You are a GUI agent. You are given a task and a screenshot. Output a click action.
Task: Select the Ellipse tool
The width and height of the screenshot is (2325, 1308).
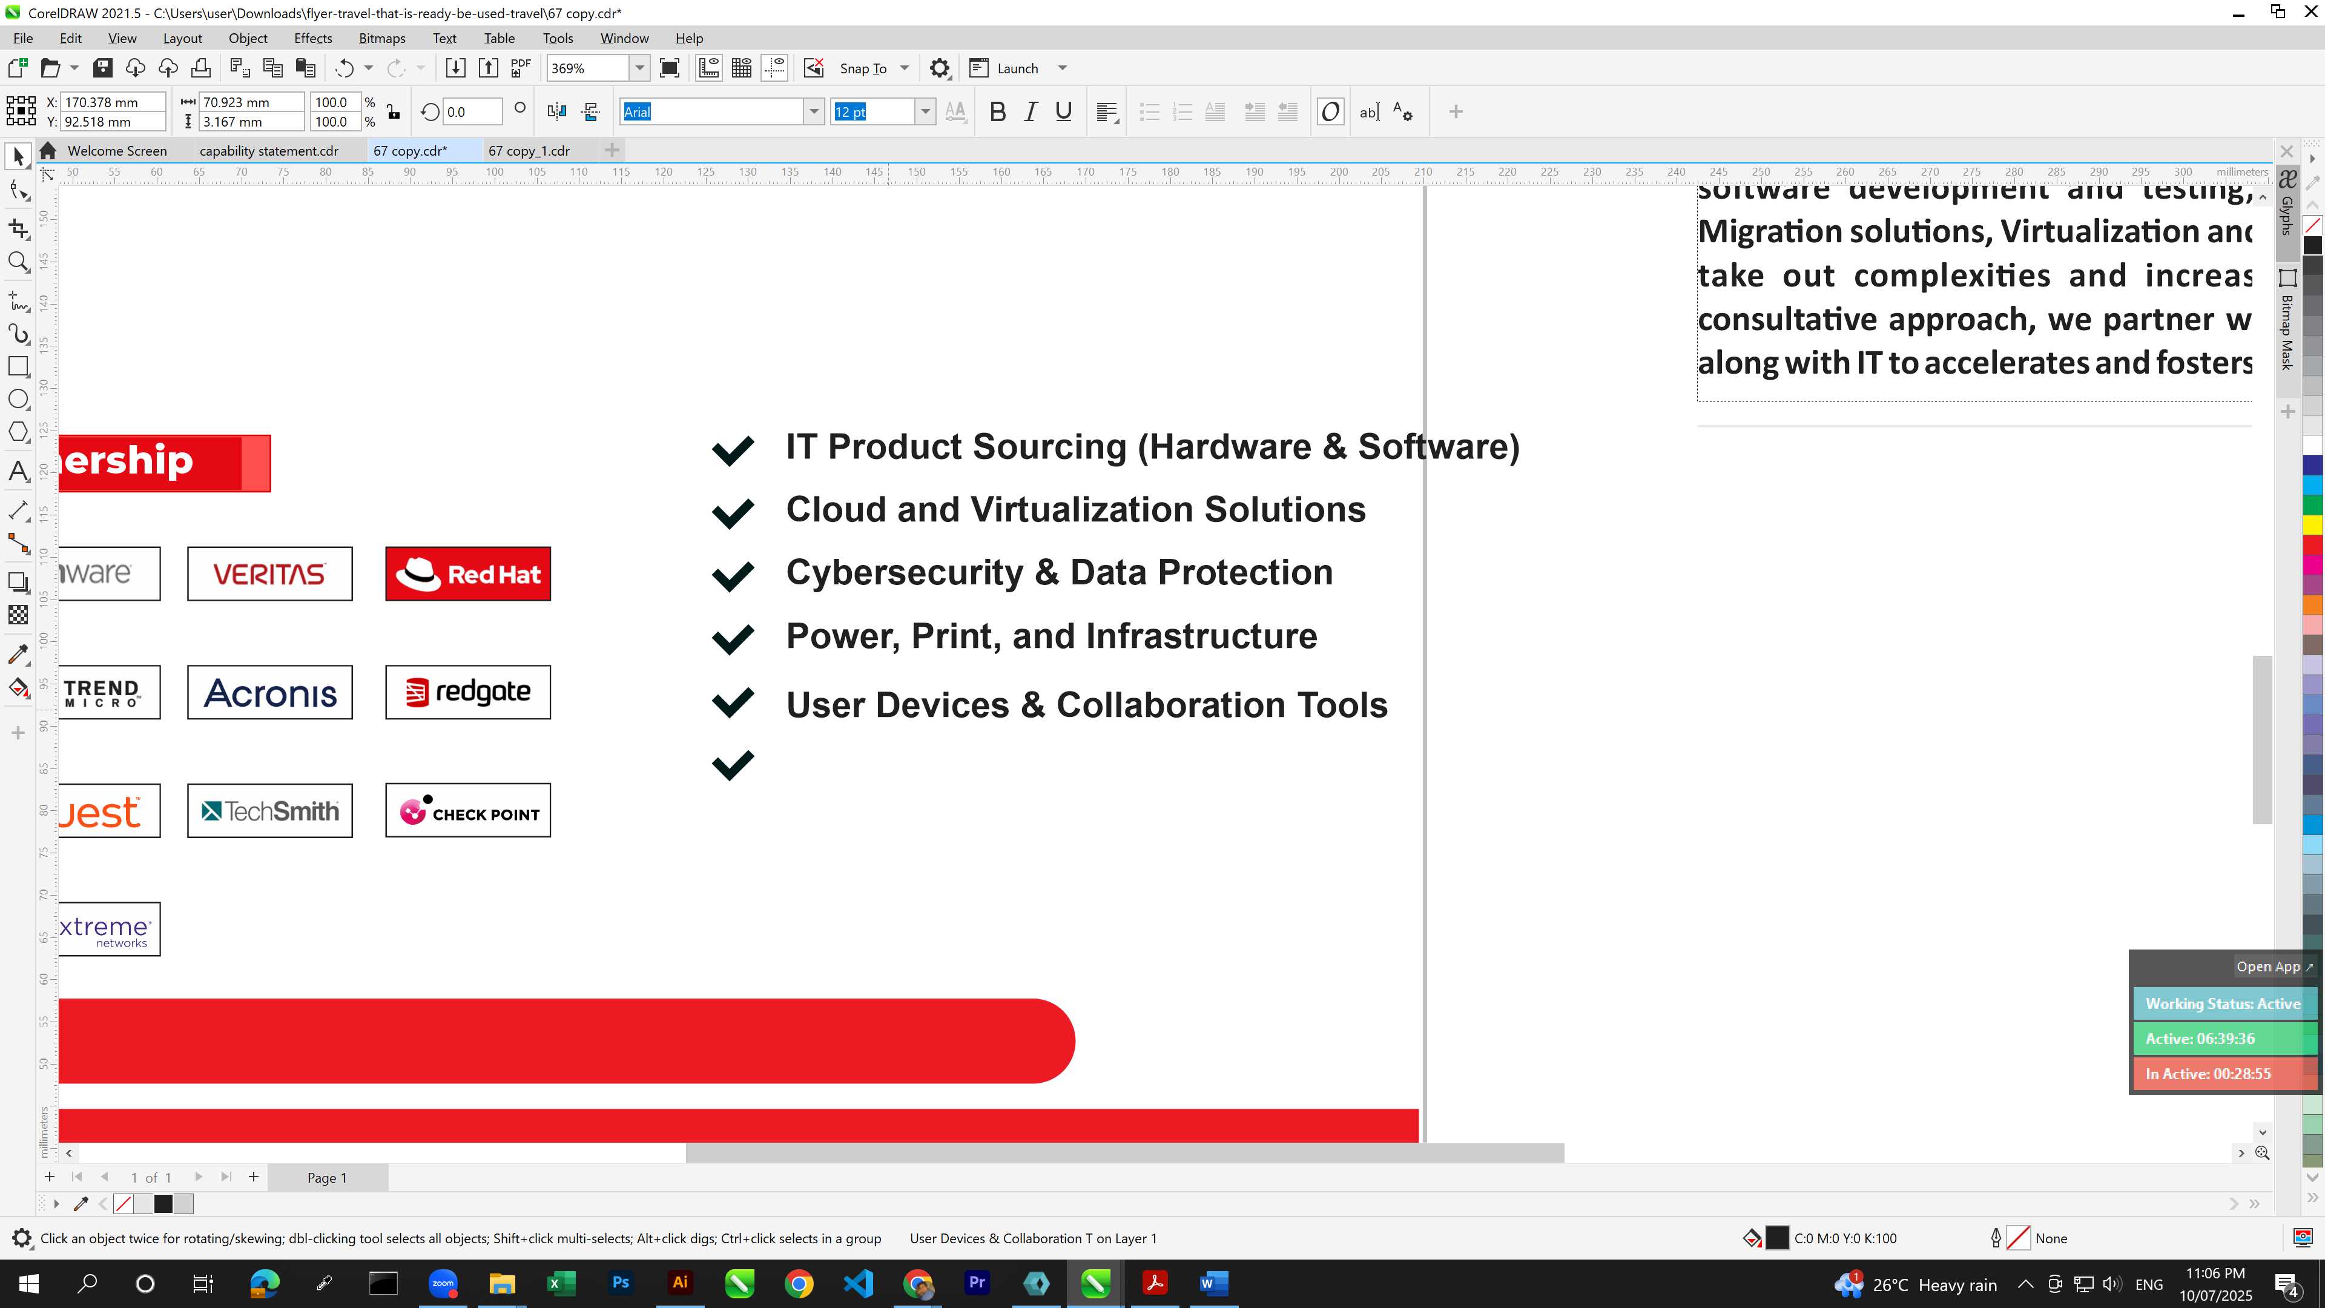[x=18, y=399]
